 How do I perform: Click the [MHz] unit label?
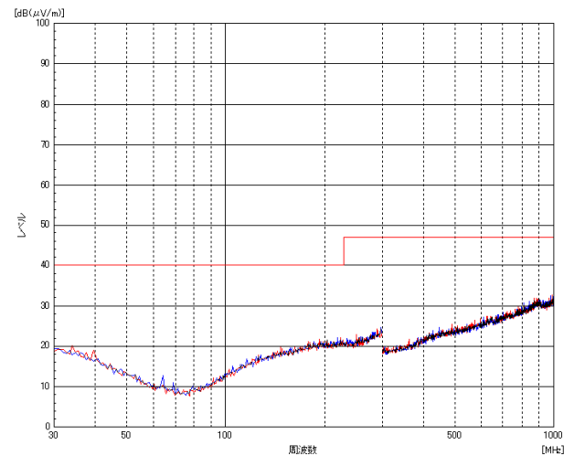point(552,450)
